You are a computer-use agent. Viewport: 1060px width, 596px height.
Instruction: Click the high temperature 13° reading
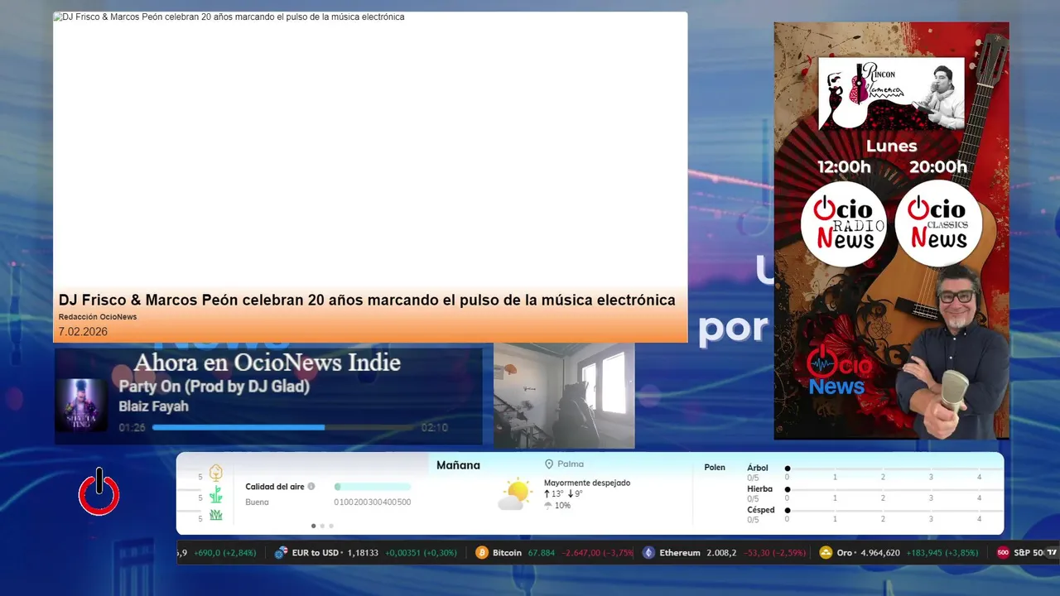[554, 494]
